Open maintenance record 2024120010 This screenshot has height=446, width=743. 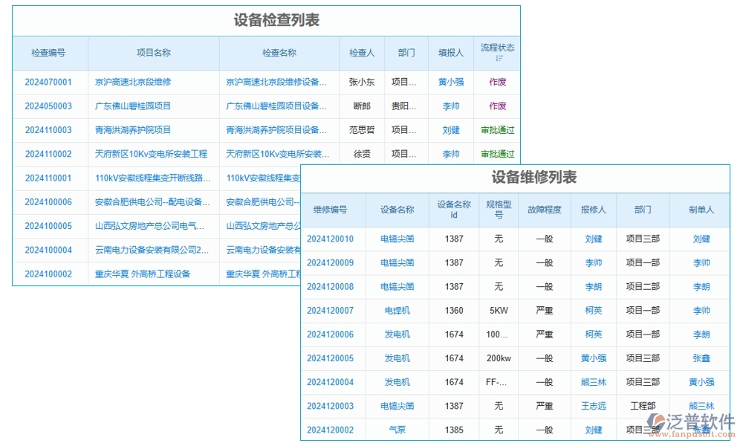[x=331, y=239]
